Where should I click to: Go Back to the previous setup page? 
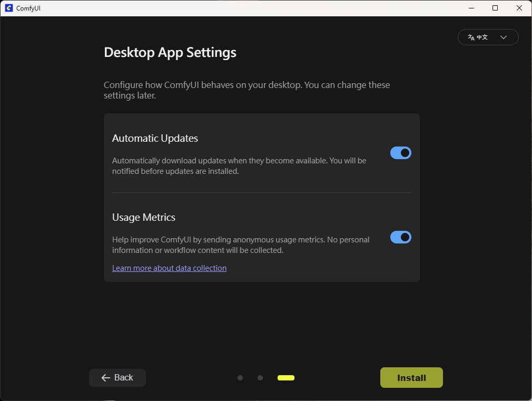pyautogui.click(x=117, y=378)
